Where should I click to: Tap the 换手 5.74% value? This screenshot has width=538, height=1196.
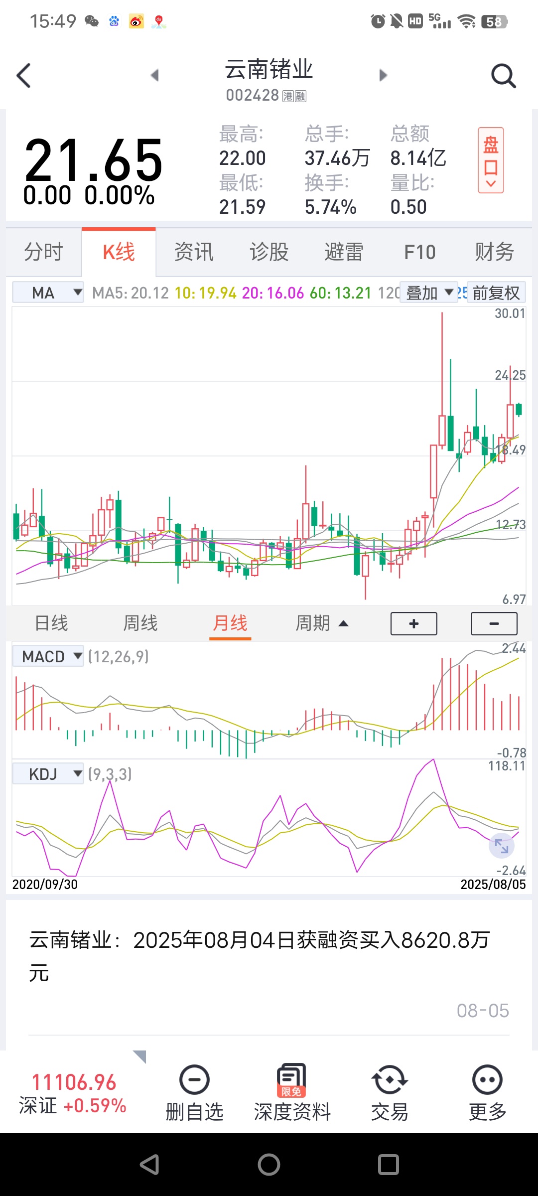click(331, 206)
